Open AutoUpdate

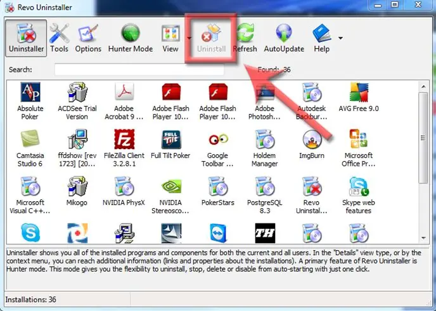284,38
